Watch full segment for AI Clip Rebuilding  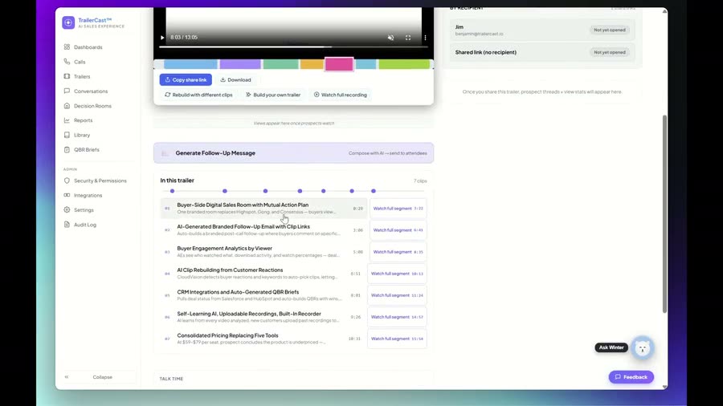397,274
